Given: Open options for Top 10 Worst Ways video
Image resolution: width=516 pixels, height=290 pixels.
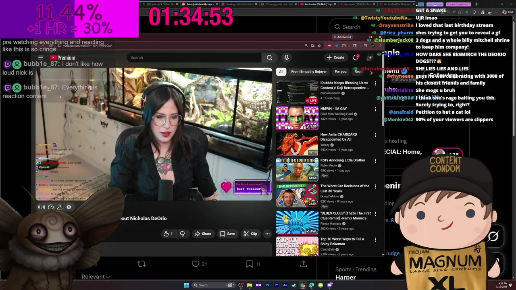Looking at the screenshot, I should click(375, 240).
